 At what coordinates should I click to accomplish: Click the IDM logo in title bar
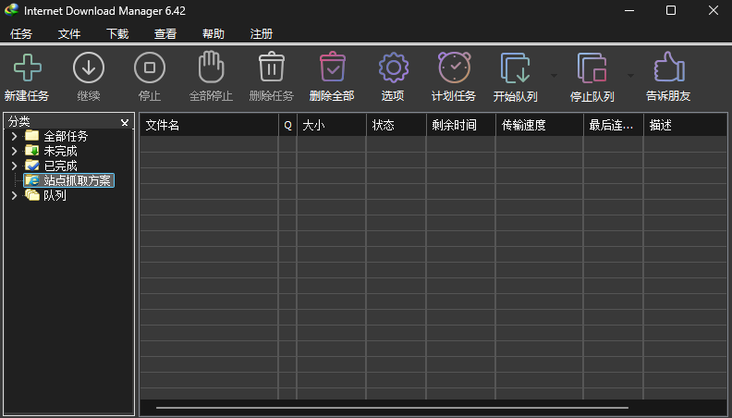[11, 10]
